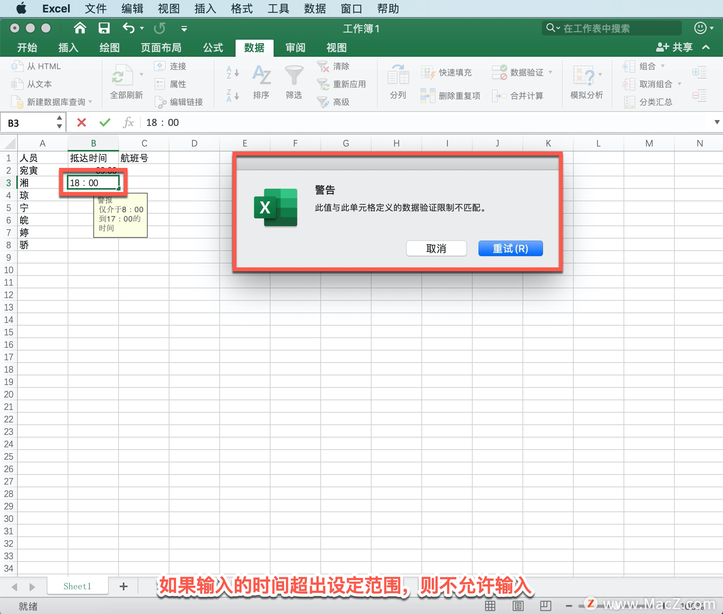Import data From Text (从文本)
Viewport: 723px width, 614px height.
(31, 84)
